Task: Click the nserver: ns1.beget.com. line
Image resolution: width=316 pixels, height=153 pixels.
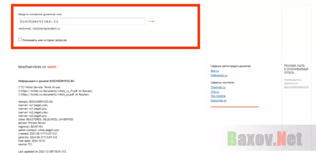Action: point(33,105)
